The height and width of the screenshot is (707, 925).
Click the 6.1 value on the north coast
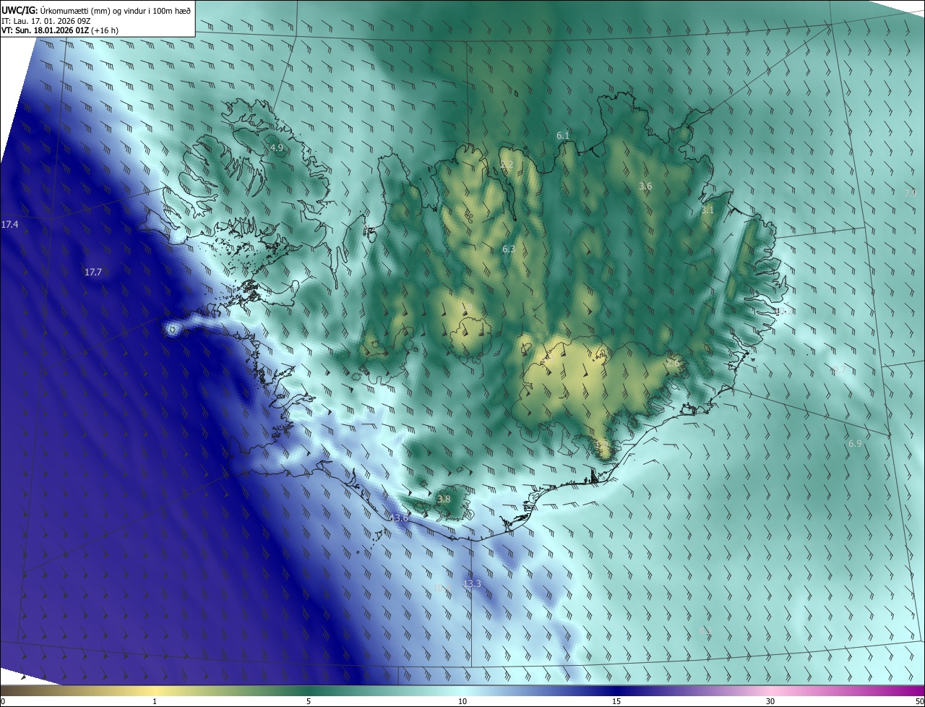pyautogui.click(x=563, y=135)
